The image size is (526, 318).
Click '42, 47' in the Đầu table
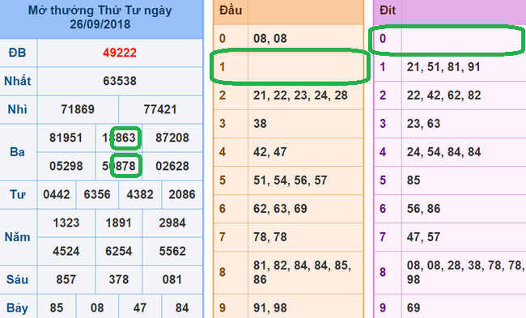click(x=270, y=152)
